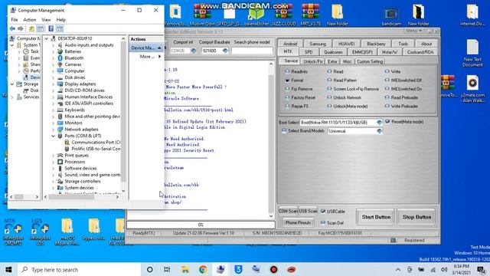
Task: Switch to the Unlock/Fix sub-tab
Action: [x=313, y=61]
